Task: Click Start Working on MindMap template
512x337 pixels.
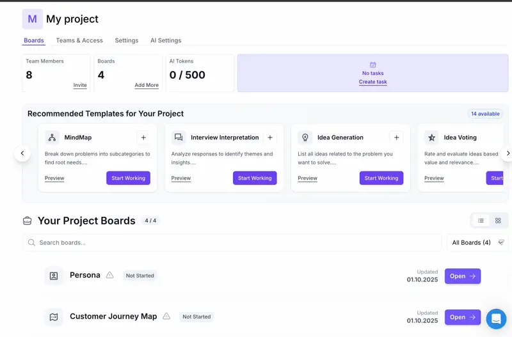Action: point(128,178)
